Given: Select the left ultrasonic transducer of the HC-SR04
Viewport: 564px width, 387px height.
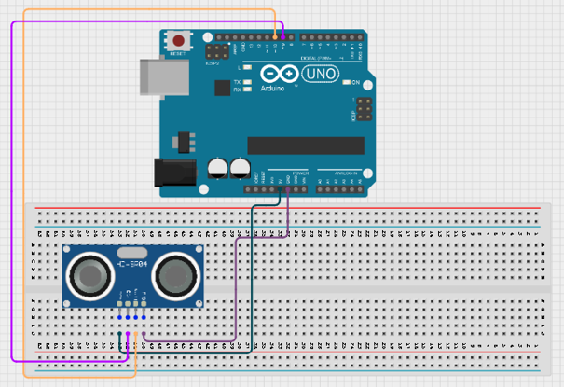Looking at the screenshot, I should 89,276.
